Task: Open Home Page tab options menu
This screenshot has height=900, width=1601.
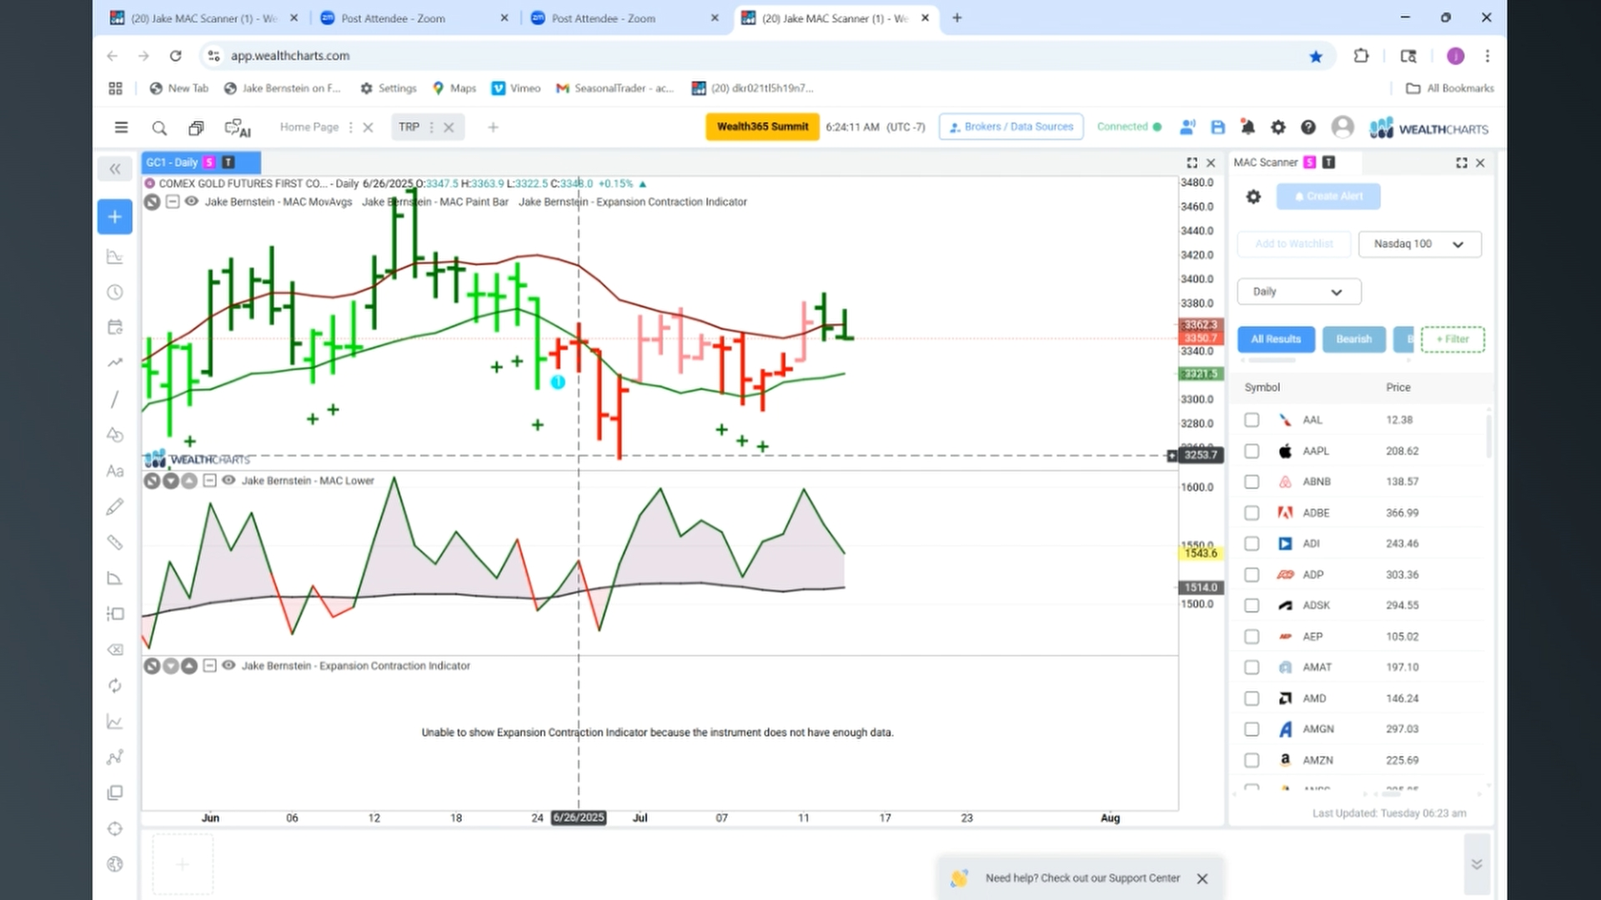Action: point(350,127)
